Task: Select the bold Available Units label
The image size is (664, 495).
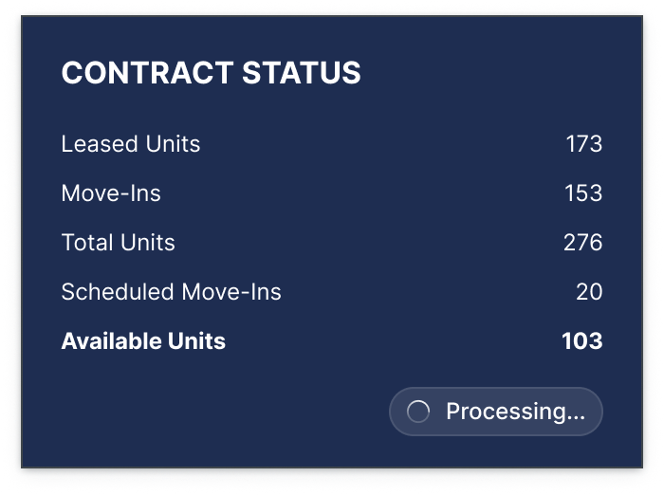Action: [143, 341]
